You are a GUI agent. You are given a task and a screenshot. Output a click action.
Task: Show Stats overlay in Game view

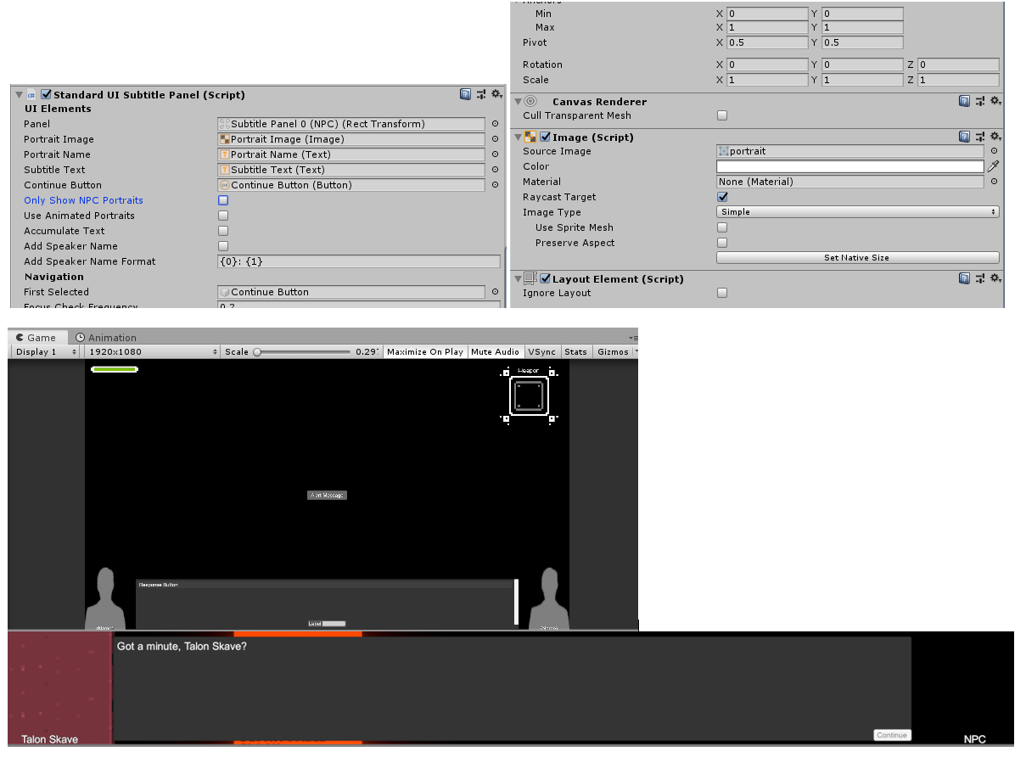point(575,351)
